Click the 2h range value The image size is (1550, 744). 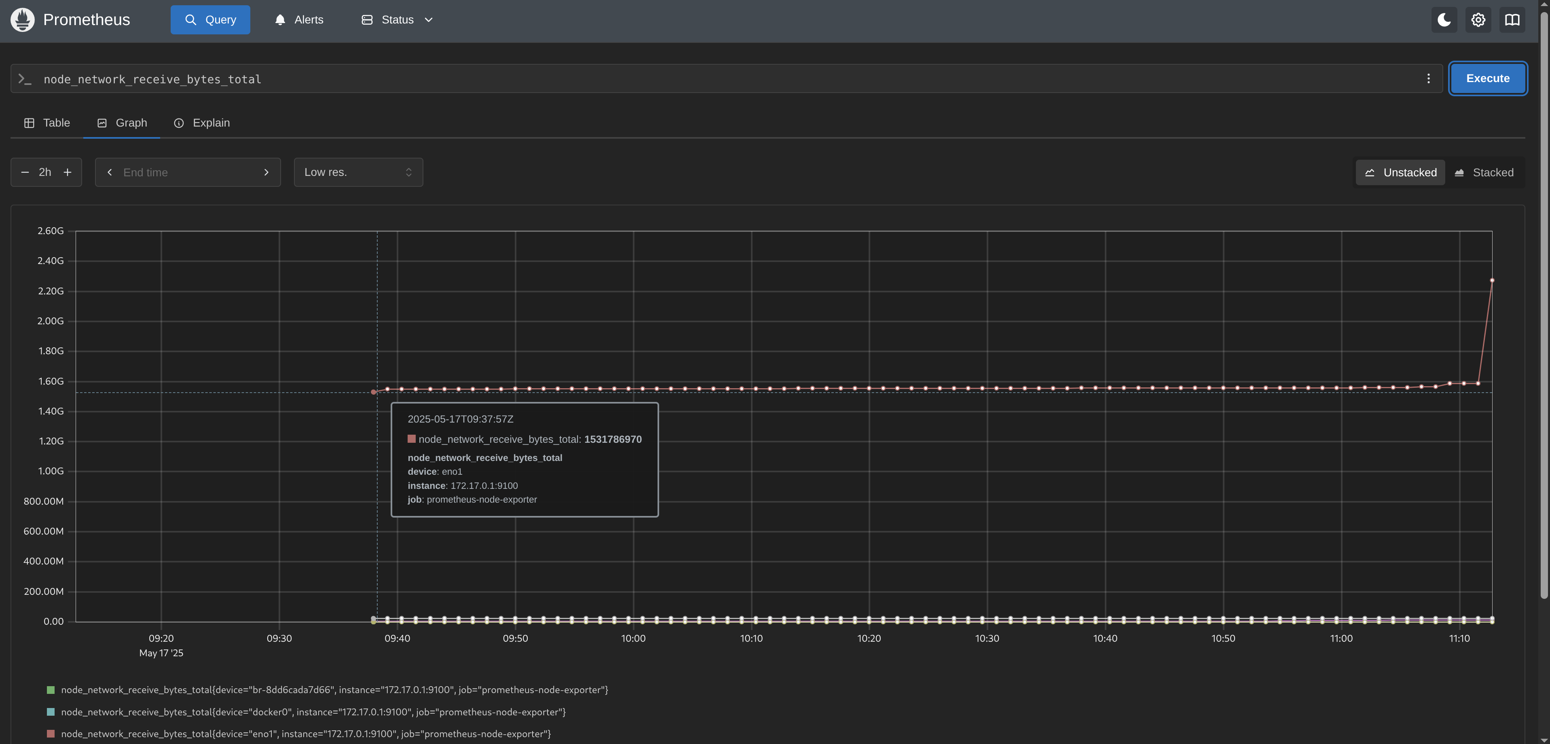tap(45, 173)
